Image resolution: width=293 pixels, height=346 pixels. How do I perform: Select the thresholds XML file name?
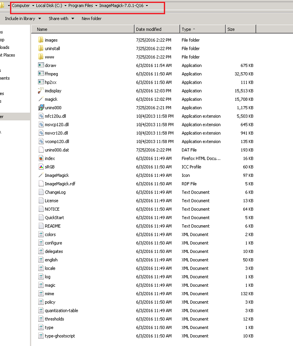coord(54,319)
